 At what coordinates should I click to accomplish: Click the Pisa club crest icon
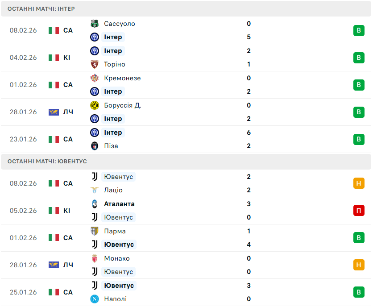94,146
